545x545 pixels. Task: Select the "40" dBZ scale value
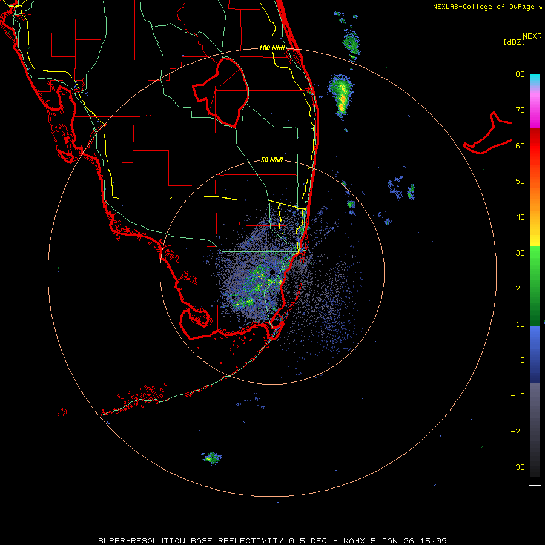click(x=520, y=217)
